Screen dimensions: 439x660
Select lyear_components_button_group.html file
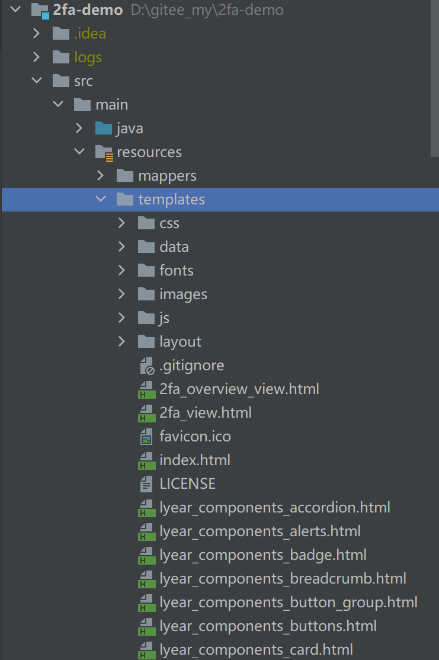[288, 603]
